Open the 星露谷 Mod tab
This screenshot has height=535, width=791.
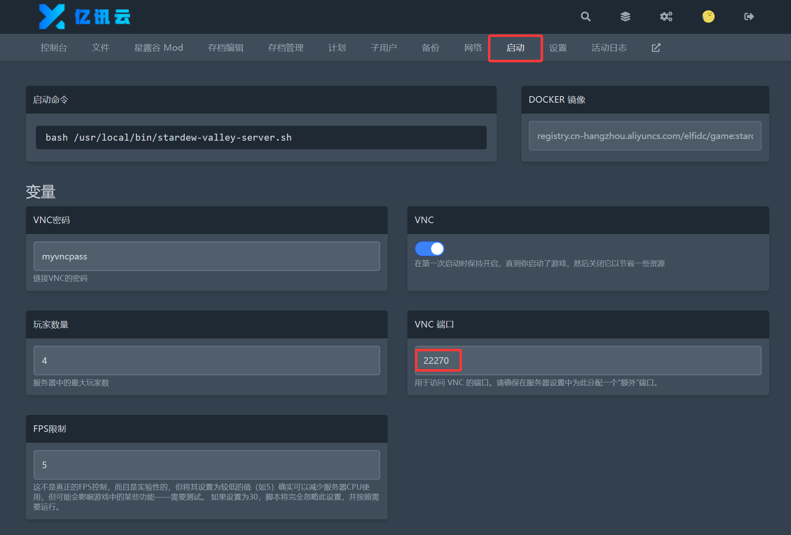(x=159, y=48)
